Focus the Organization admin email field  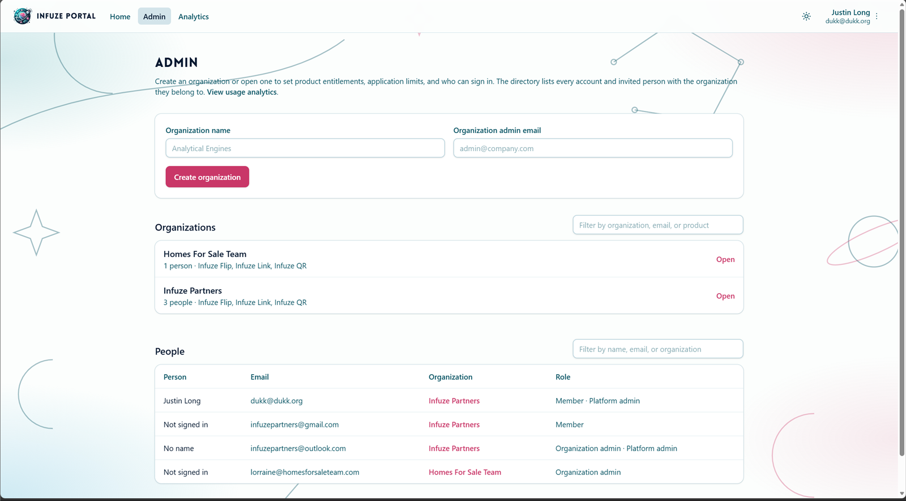coord(593,148)
